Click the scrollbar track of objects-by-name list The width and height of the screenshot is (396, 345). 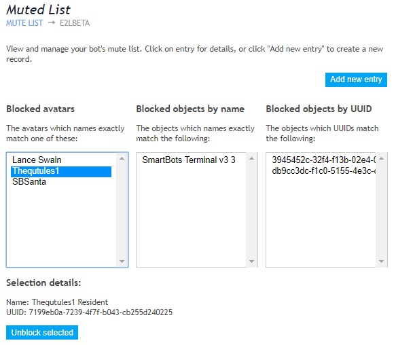(251, 210)
